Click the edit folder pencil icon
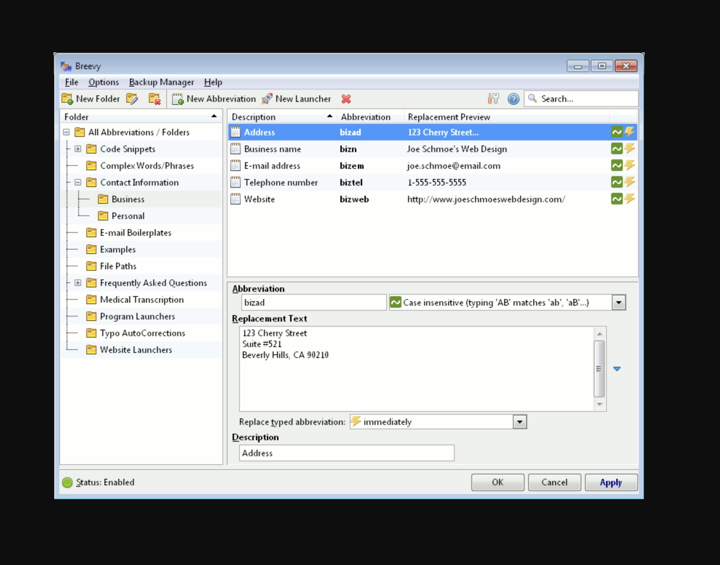720x565 pixels. pos(132,99)
